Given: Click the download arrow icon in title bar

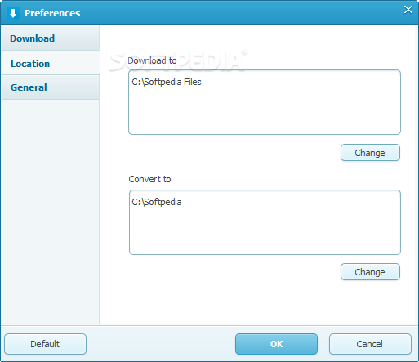Looking at the screenshot, I should (x=13, y=13).
